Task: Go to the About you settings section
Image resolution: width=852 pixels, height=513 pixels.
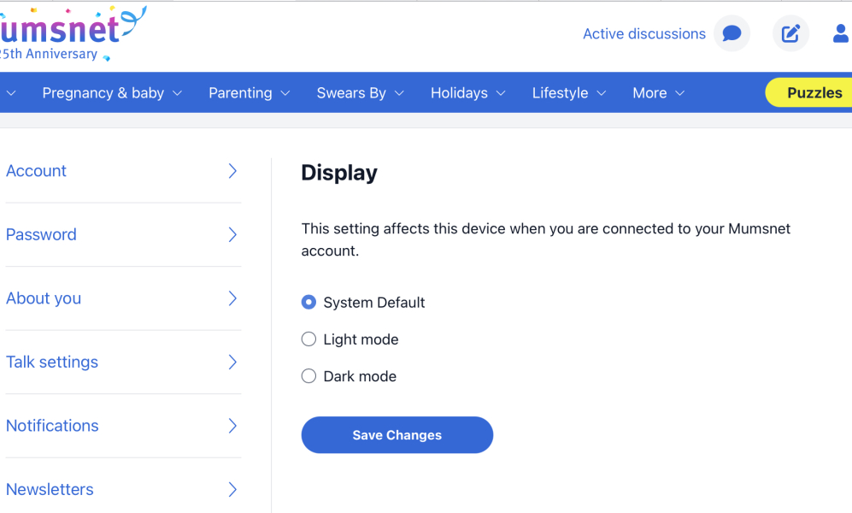Action: tap(44, 298)
